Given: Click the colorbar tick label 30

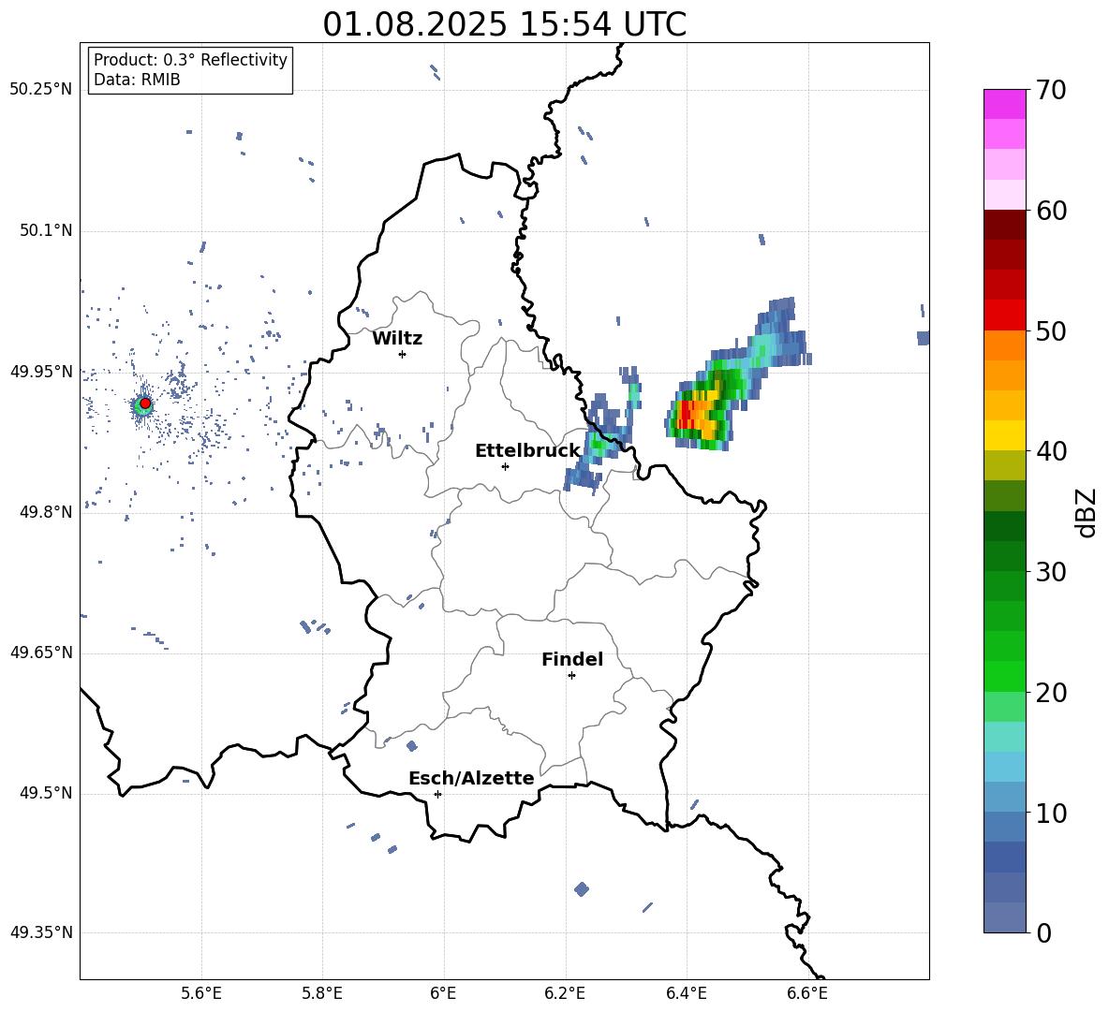Looking at the screenshot, I should pyautogui.click(x=1051, y=572).
